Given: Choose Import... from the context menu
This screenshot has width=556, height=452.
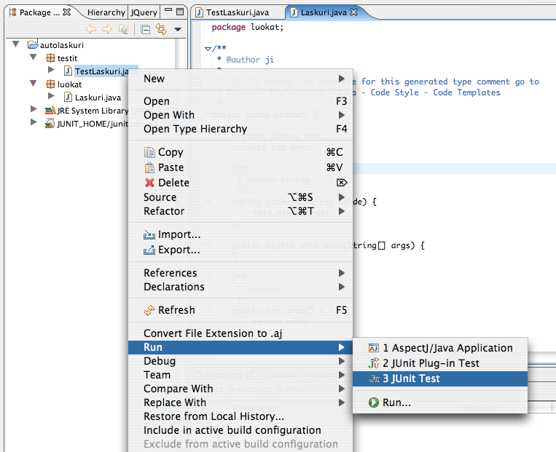Looking at the screenshot, I should tap(240, 234).
